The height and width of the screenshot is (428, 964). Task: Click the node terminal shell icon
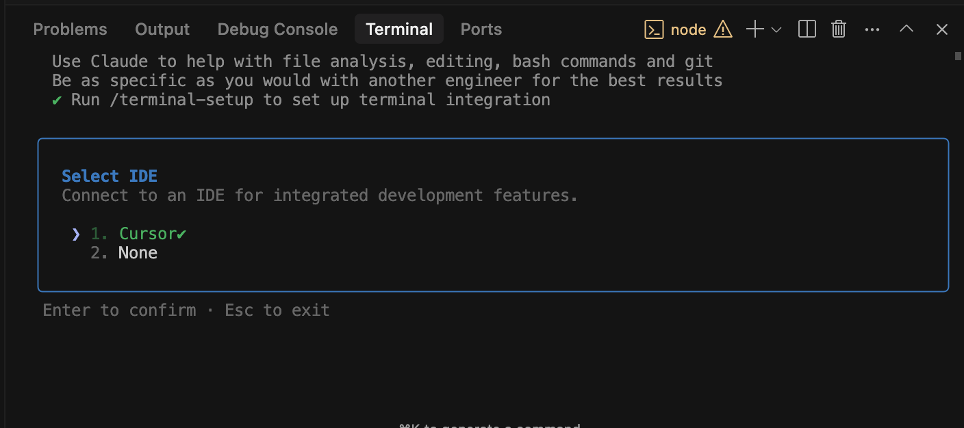(x=654, y=29)
